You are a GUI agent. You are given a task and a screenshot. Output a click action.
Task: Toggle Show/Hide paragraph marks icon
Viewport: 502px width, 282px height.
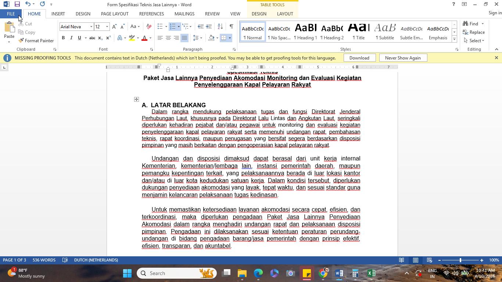pyautogui.click(x=231, y=26)
